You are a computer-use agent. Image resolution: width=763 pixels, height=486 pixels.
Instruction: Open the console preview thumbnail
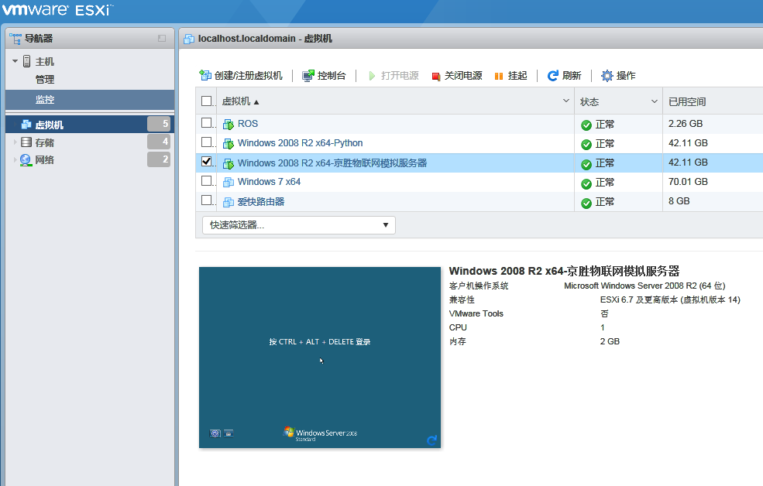[x=320, y=358]
